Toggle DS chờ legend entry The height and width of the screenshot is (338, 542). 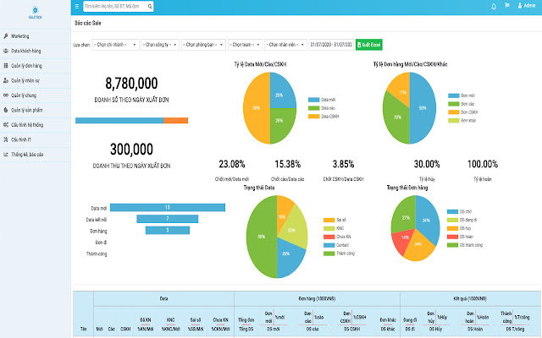459,211
